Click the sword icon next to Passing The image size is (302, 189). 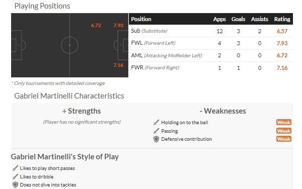[x=156, y=131]
